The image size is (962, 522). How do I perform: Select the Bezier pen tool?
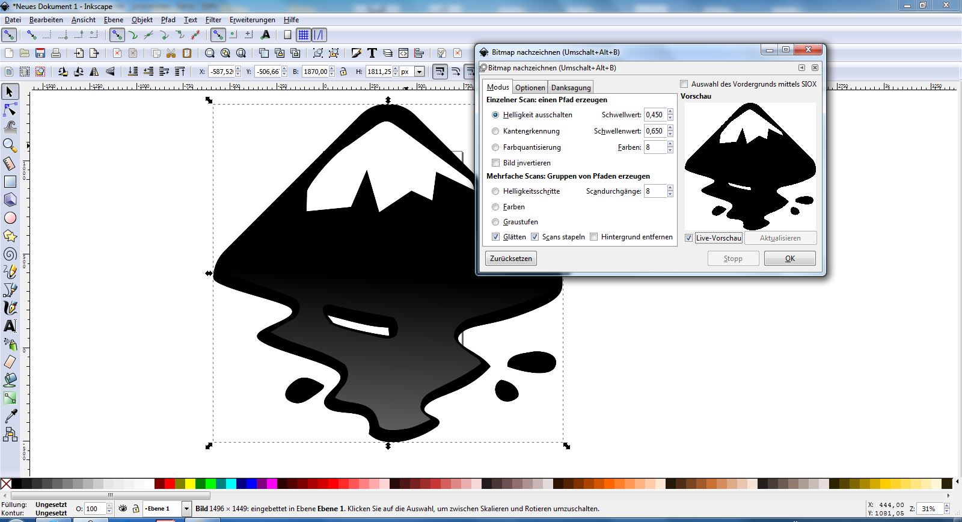coord(10,290)
